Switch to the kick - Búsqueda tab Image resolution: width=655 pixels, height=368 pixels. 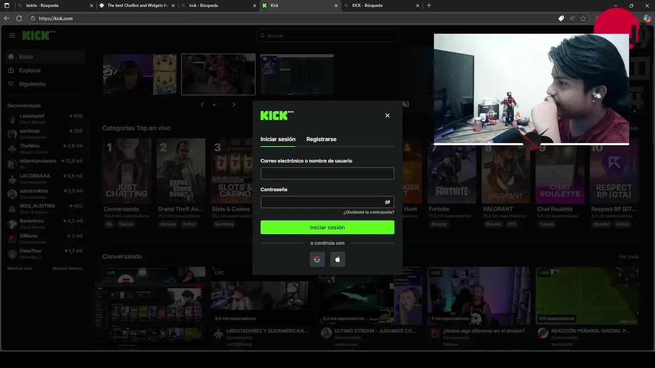coord(219,6)
